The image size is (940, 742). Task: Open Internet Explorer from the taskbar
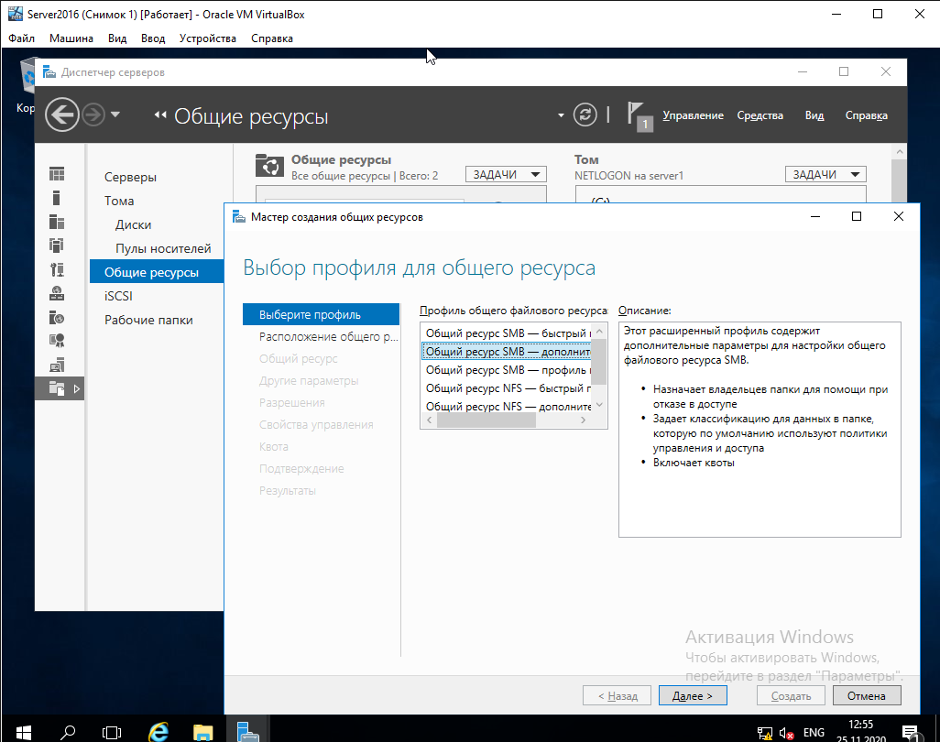click(158, 732)
